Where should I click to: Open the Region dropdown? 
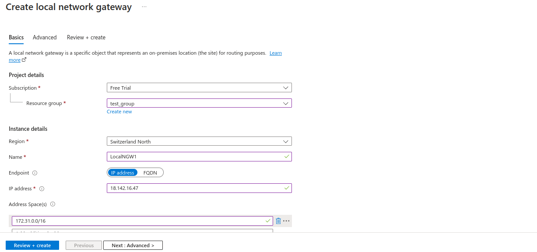click(199, 142)
